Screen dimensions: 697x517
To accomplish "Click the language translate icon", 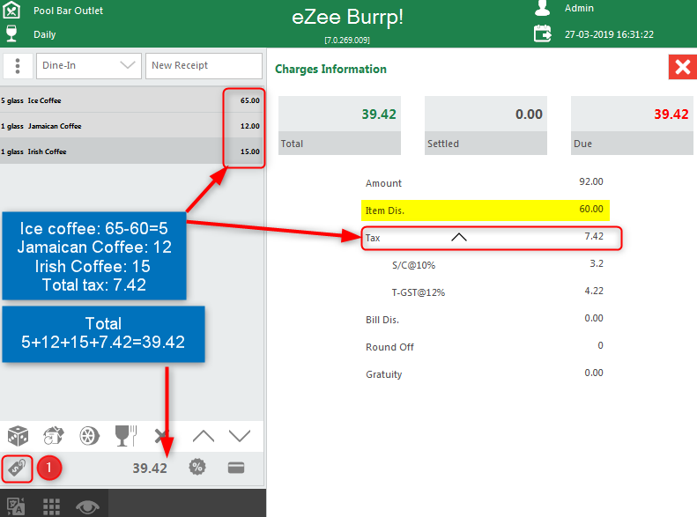I will pos(16,506).
